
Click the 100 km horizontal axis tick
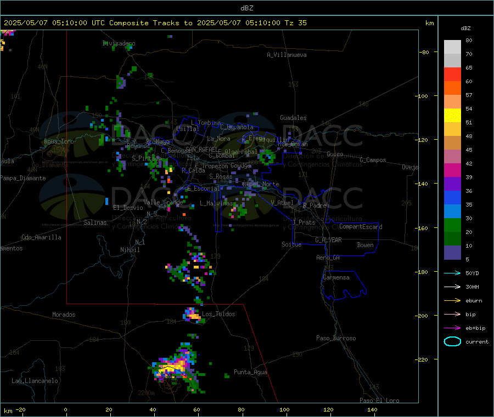point(284,409)
